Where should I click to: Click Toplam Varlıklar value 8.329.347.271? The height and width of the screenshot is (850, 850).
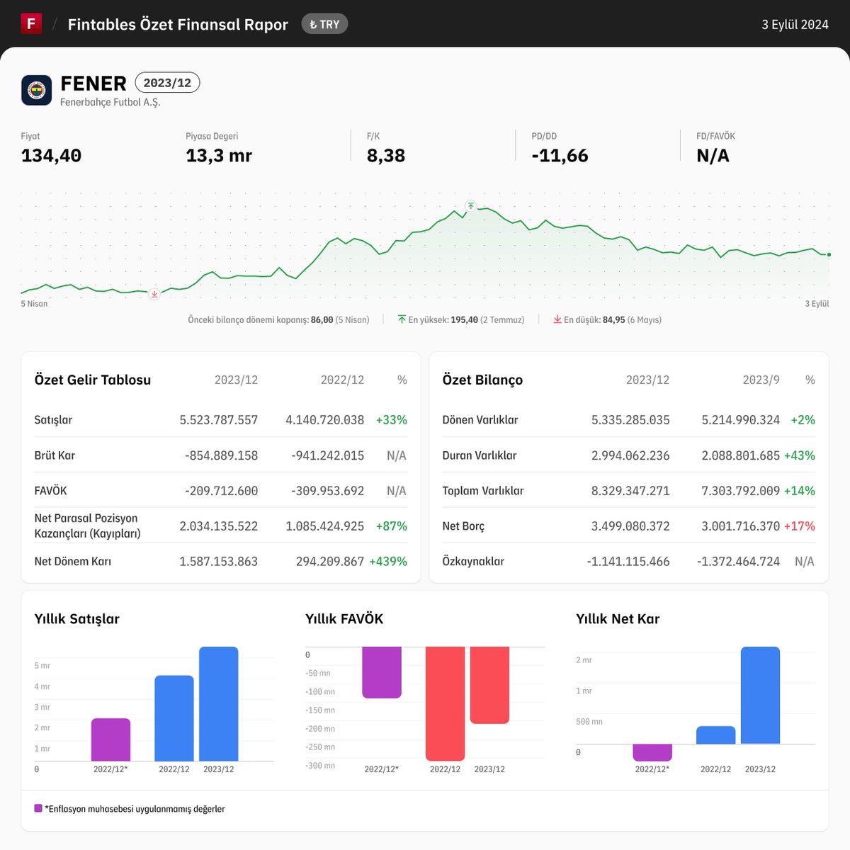[x=630, y=490]
